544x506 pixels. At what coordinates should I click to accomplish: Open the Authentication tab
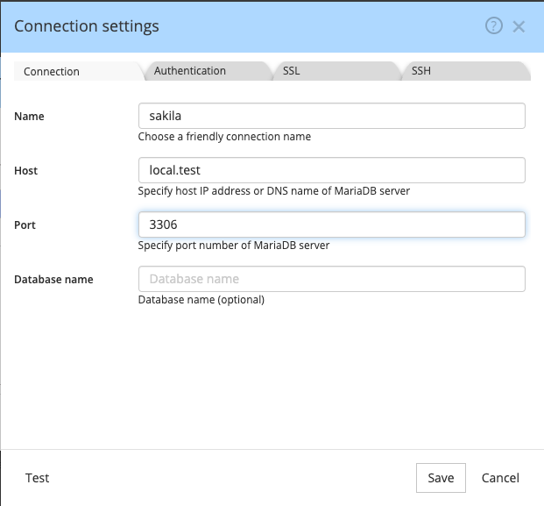[208, 71]
